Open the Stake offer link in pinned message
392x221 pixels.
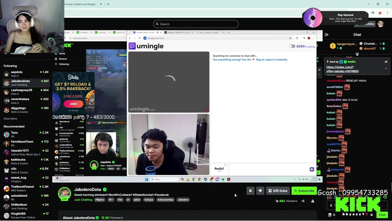coord(342,69)
